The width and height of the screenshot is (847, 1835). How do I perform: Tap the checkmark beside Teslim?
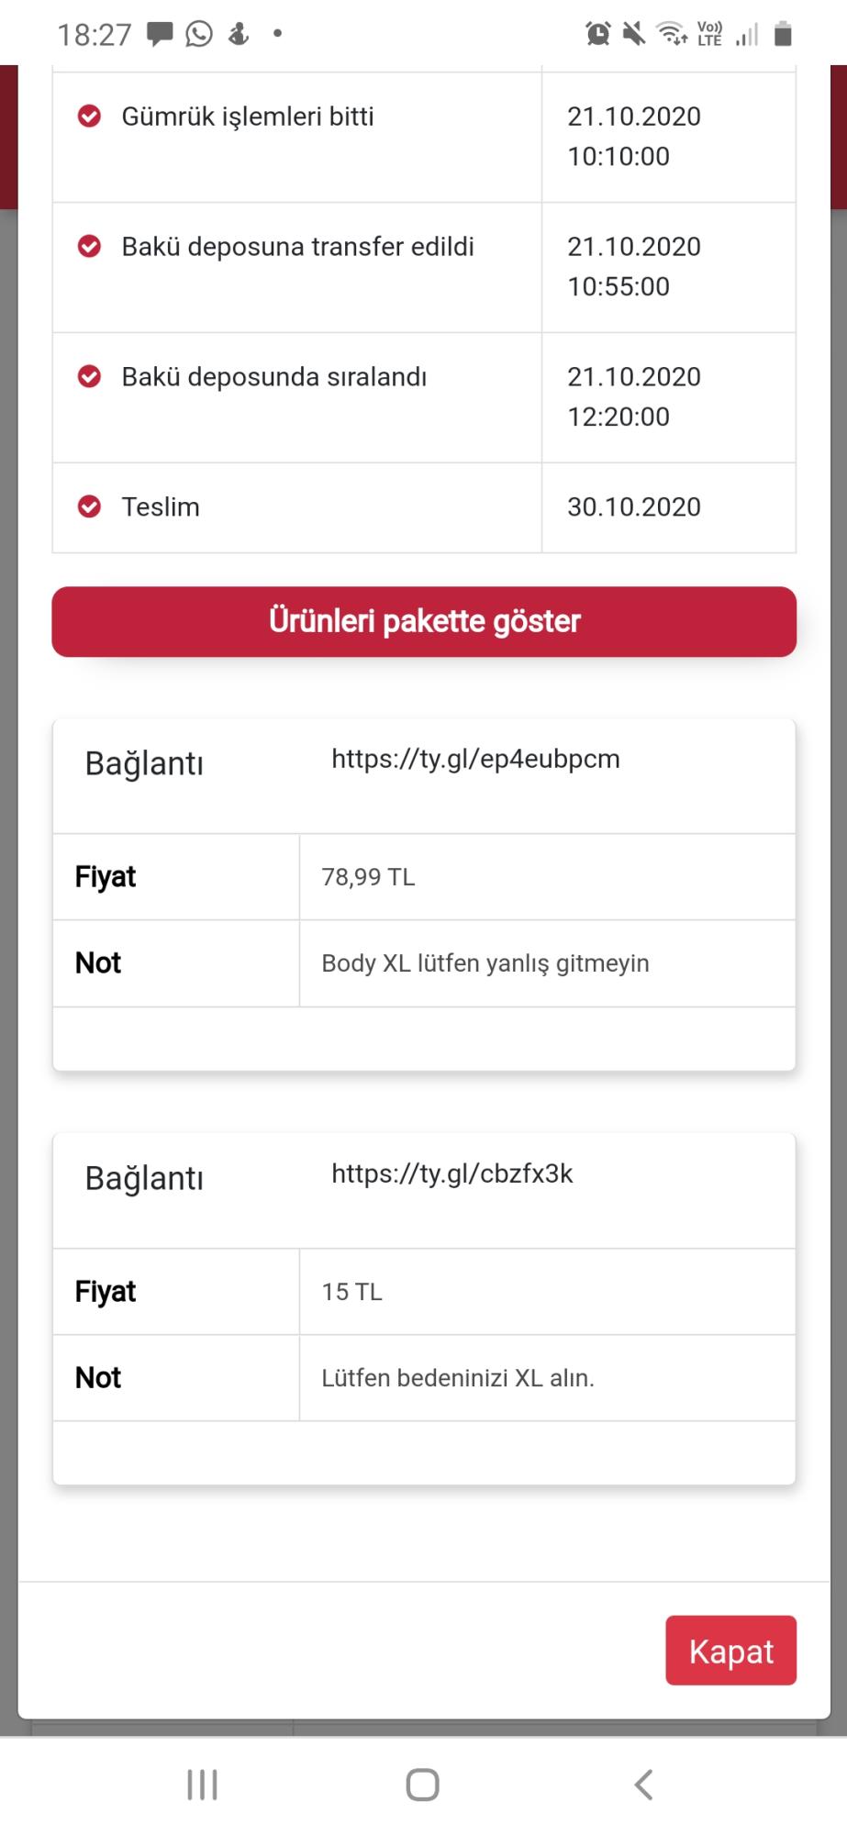[89, 506]
